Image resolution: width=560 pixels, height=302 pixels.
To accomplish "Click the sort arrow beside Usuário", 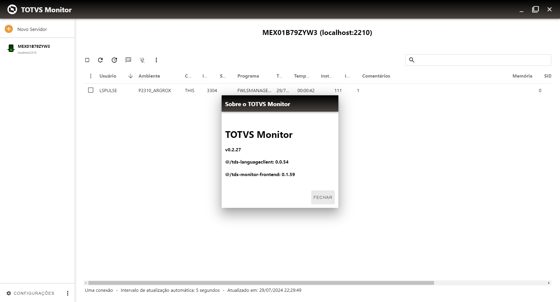I will point(131,76).
